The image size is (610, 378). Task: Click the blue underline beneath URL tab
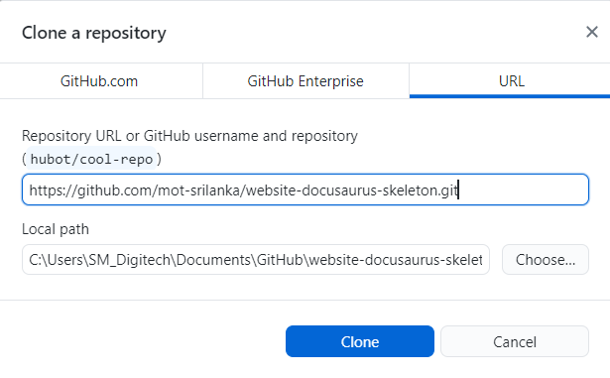510,96
